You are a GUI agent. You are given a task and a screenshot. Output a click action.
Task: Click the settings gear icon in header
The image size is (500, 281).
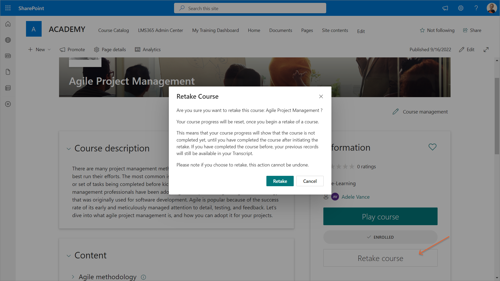point(460,8)
